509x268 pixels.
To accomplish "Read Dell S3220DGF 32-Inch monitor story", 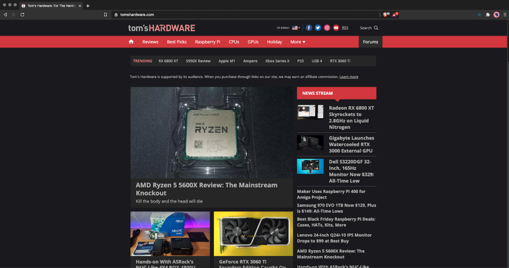I will [351, 171].
